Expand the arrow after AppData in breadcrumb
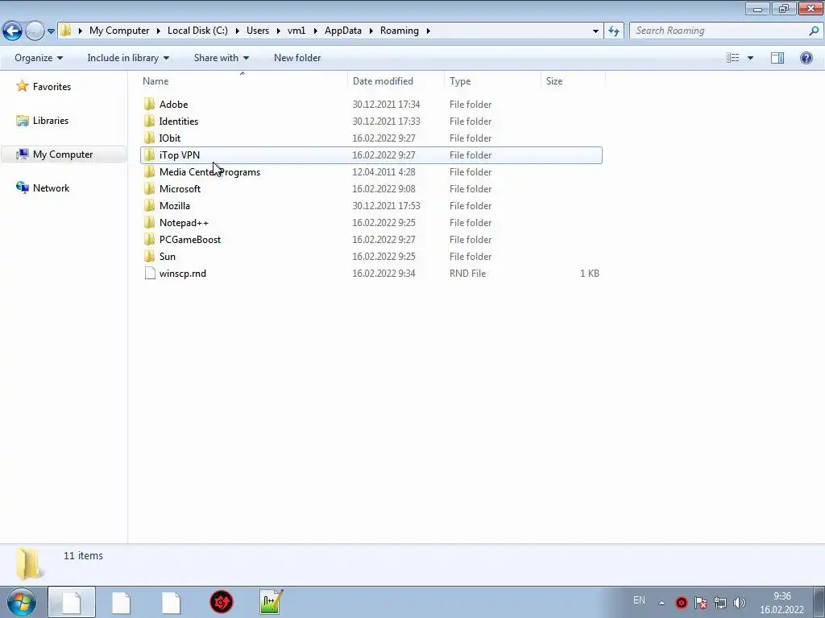Viewport: 825px width, 618px height. click(371, 31)
